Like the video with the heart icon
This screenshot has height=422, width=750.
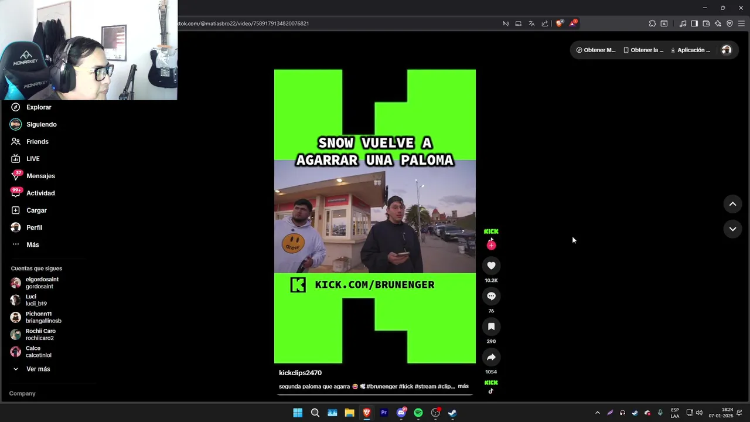tap(491, 266)
